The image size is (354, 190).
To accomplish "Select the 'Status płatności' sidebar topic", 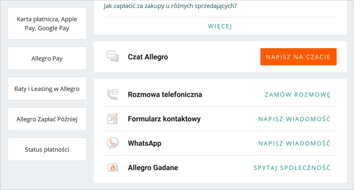I will (47, 150).
